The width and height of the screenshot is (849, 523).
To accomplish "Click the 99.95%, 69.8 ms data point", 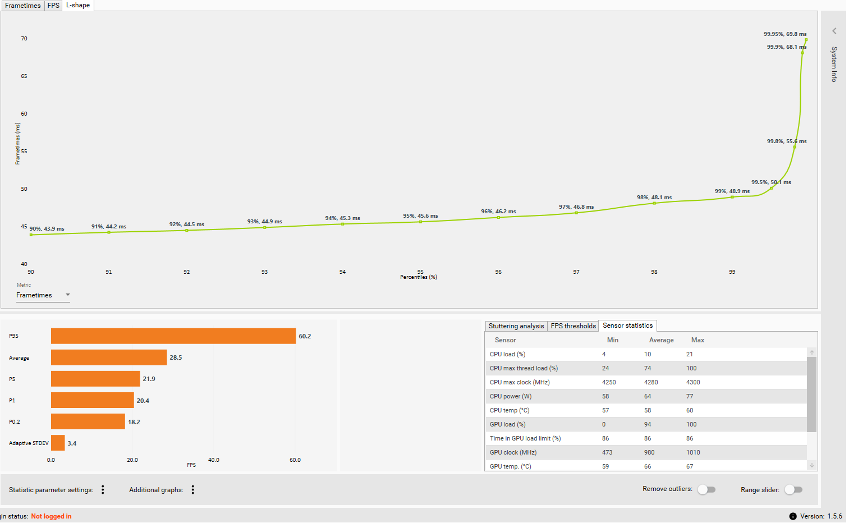I will [x=806, y=40].
